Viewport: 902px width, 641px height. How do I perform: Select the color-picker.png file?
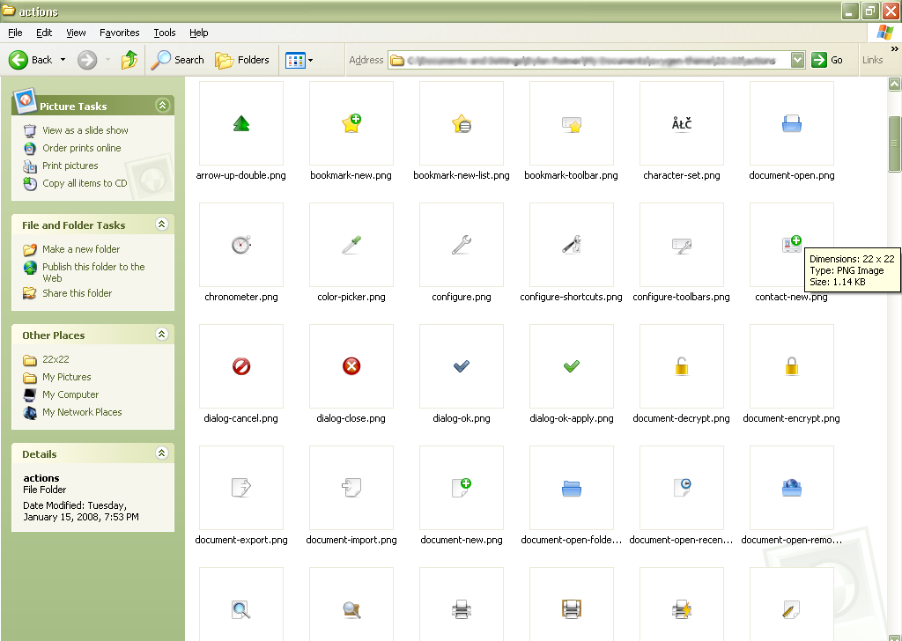pos(351,244)
